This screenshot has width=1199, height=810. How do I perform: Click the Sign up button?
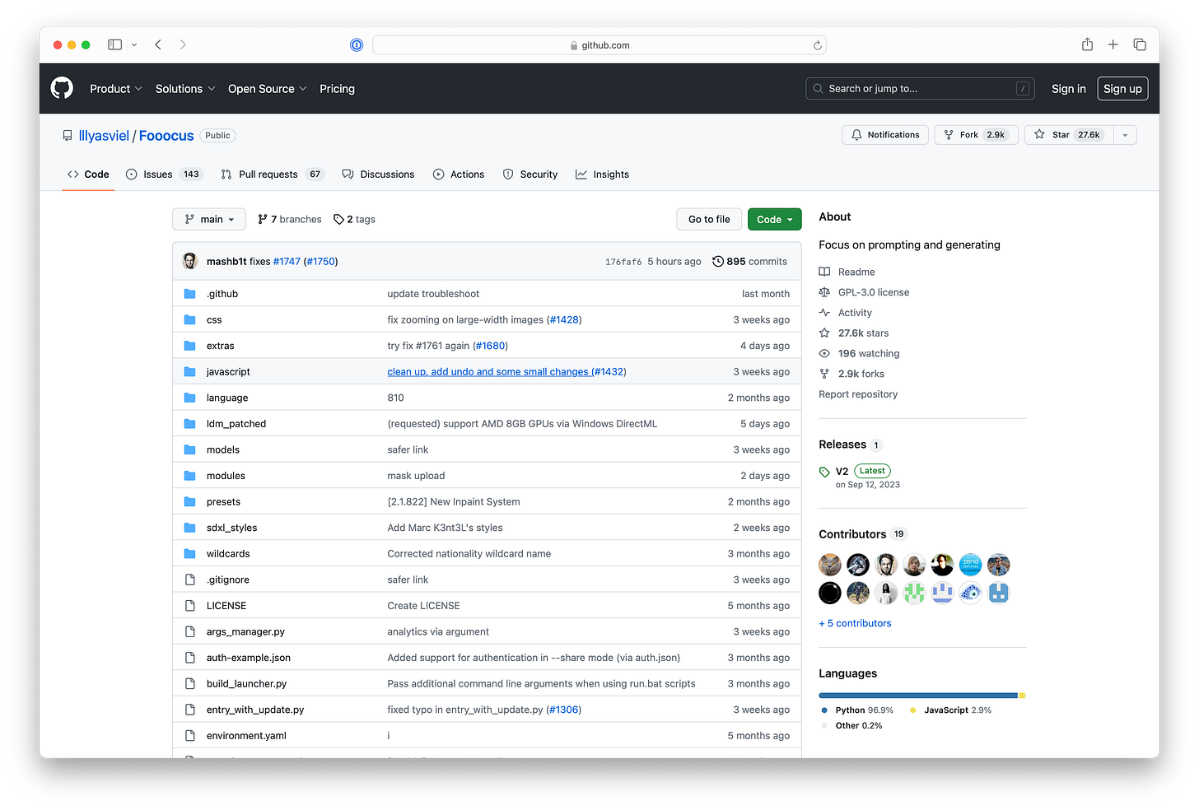[x=1122, y=89]
